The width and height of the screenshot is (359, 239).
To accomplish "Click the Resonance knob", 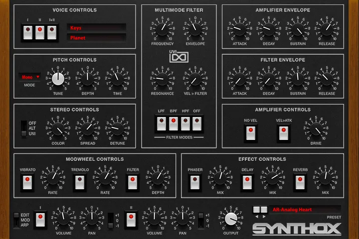I will (x=163, y=79).
